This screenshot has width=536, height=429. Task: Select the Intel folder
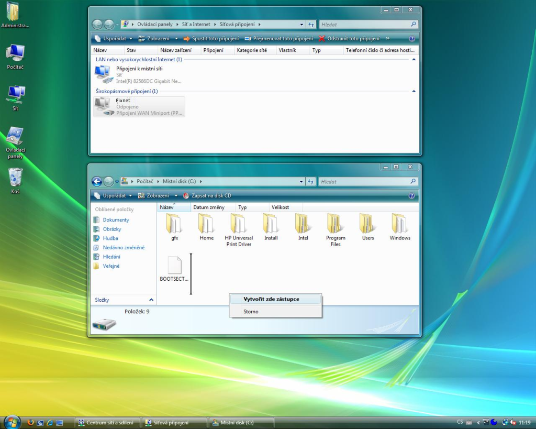tap(303, 226)
